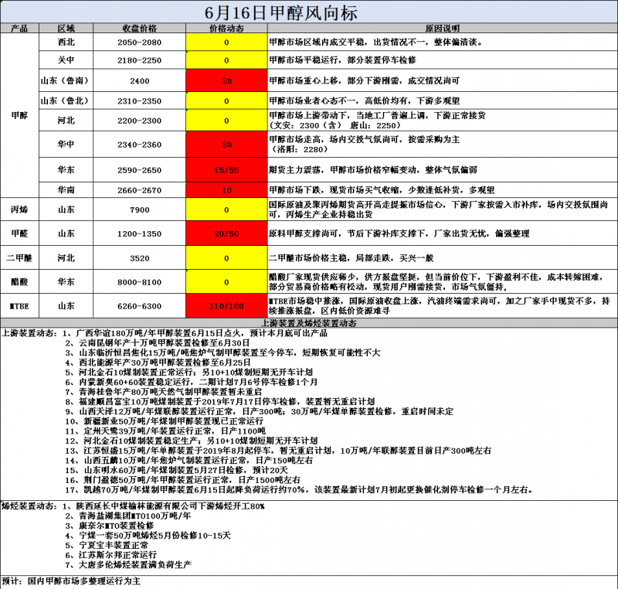Click line about 西北能源年产30万吨
The height and width of the screenshot is (589, 618).
[x=158, y=363]
